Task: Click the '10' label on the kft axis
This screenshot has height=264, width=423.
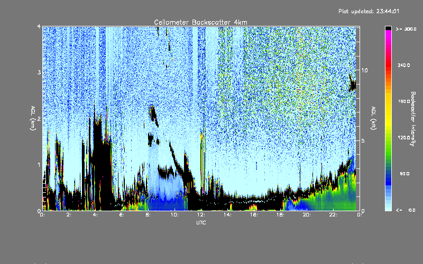Action: tap(364, 70)
